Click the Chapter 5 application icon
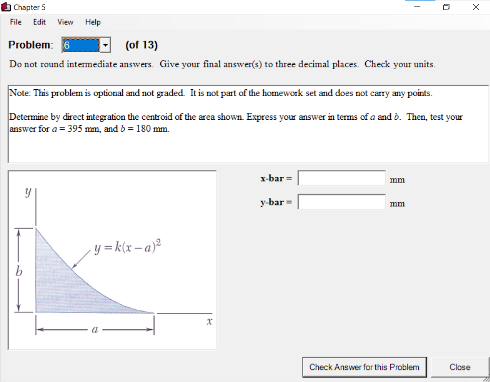The image size is (490, 382). 6,7
